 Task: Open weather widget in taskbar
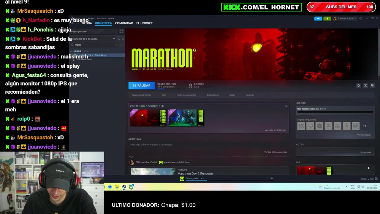[x=329, y=187]
